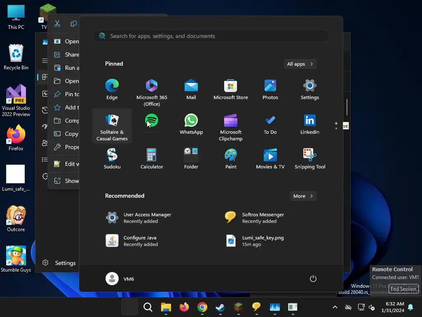The width and height of the screenshot is (422, 317).
Task: Select This PC desktop icon
Action: tap(16, 17)
